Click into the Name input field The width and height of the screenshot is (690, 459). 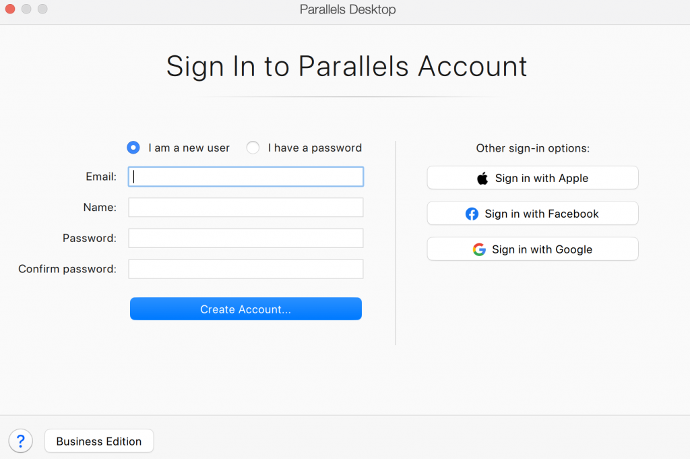click(x=246, y=208)
